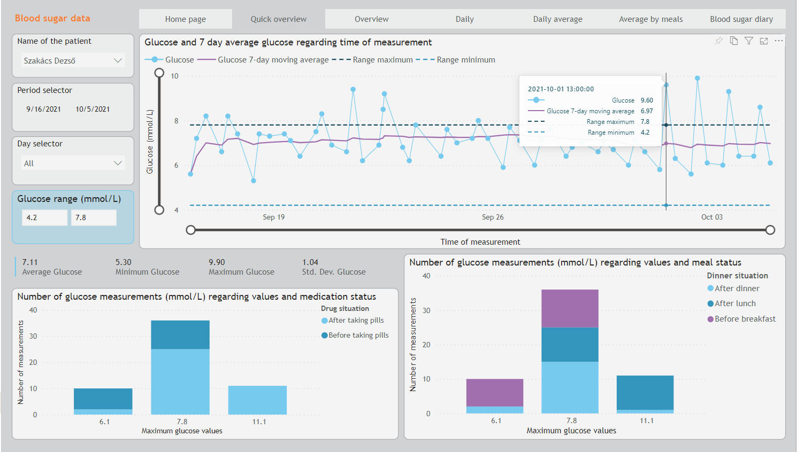The width and height of the screenshot is (797, 452).
Task: Select Before taking pills legend entry
Action: coord(355,336)
